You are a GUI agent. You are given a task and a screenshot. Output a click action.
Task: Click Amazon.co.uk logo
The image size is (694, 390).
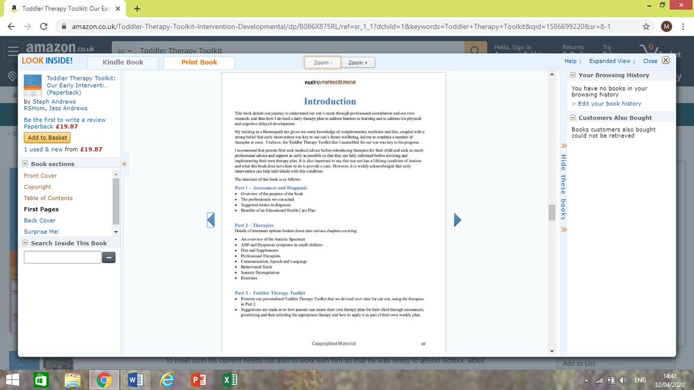(x=60, y=49)
